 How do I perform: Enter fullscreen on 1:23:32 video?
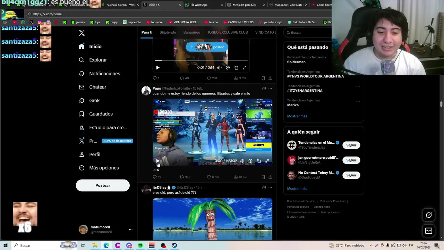coord(267,161)
